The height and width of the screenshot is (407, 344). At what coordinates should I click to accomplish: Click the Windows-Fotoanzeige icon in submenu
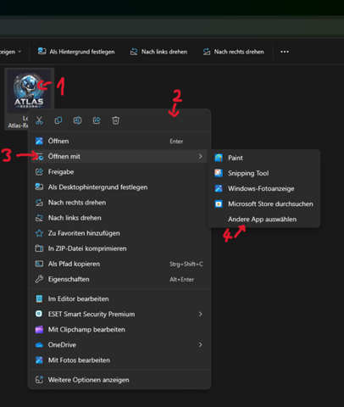tap(219, 188)
